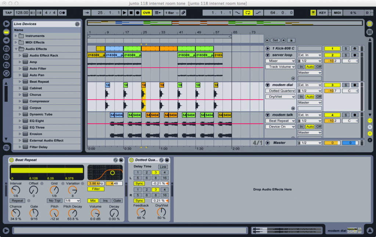The width and height of the screenshot is (376, 237).
Task: Open File Browser 3 icon
Action: [x=6, y=65]
